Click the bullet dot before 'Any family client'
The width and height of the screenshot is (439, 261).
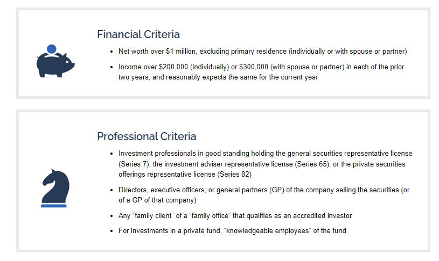112,216
